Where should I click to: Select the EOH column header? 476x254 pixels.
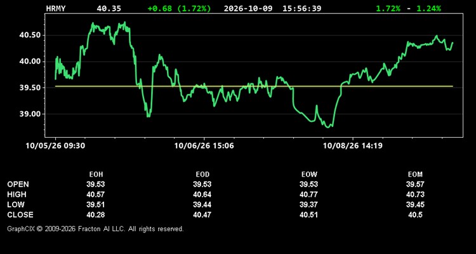pyautogui.click(x=96, y=175)
